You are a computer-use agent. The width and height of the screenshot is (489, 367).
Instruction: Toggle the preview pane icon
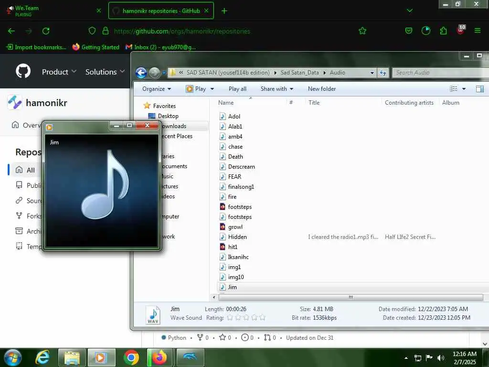479,89
